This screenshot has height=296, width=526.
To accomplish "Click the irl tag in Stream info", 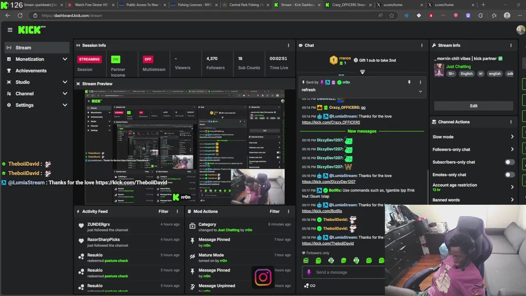I will [x=480, y=74].
